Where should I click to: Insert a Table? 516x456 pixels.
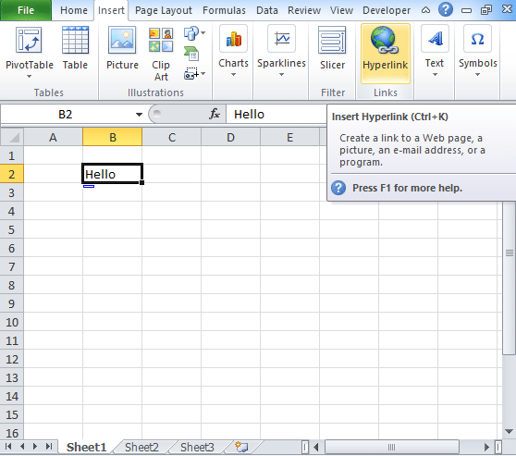click(x=75, y=48)
